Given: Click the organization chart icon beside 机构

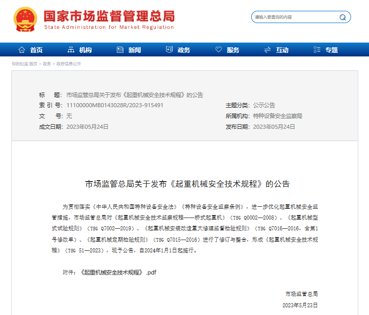Looking at the screenshot, I should 71,50.
